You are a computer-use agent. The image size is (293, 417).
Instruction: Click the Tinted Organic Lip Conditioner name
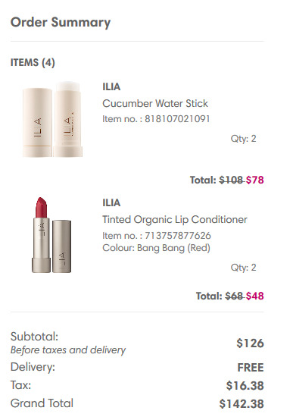[175, 220]
